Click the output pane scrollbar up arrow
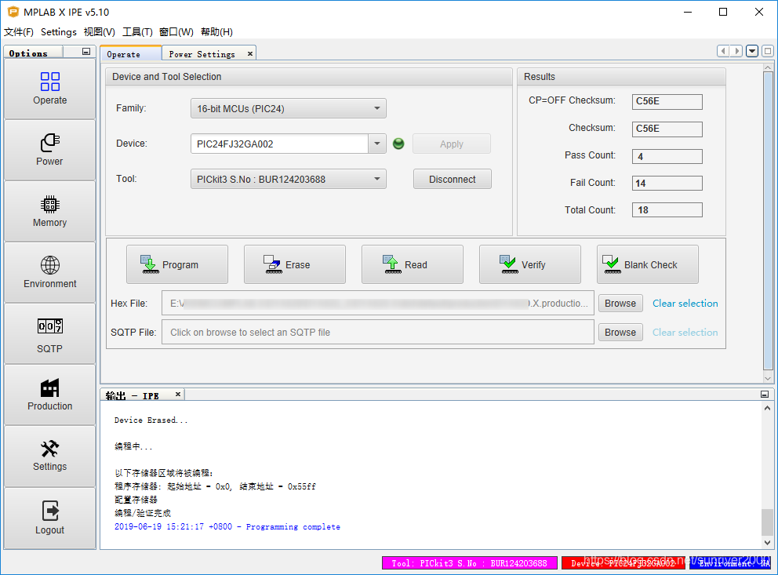Screen dimensions: 778x575 767,408
